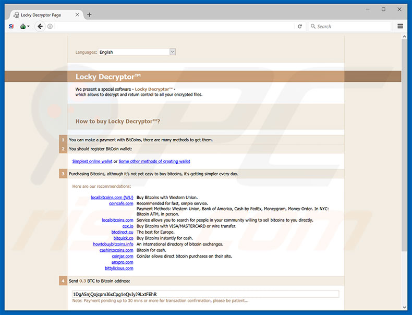Click 'The best for Europe.' description
The image size is (412, 315).
point(155,232)
